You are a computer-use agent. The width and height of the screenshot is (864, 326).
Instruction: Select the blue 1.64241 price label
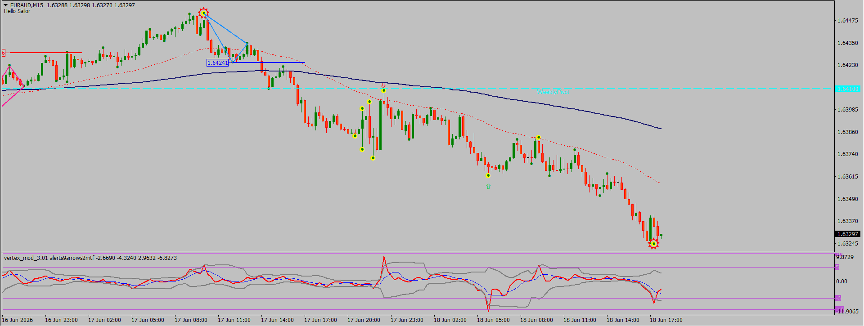pos(218,63)
